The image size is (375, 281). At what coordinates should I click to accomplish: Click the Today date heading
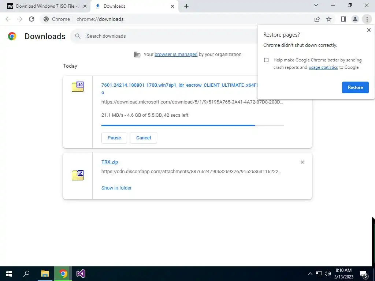pos(70,66)
